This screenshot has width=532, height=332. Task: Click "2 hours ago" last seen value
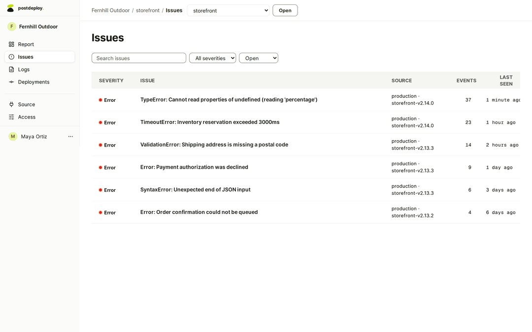502,145
